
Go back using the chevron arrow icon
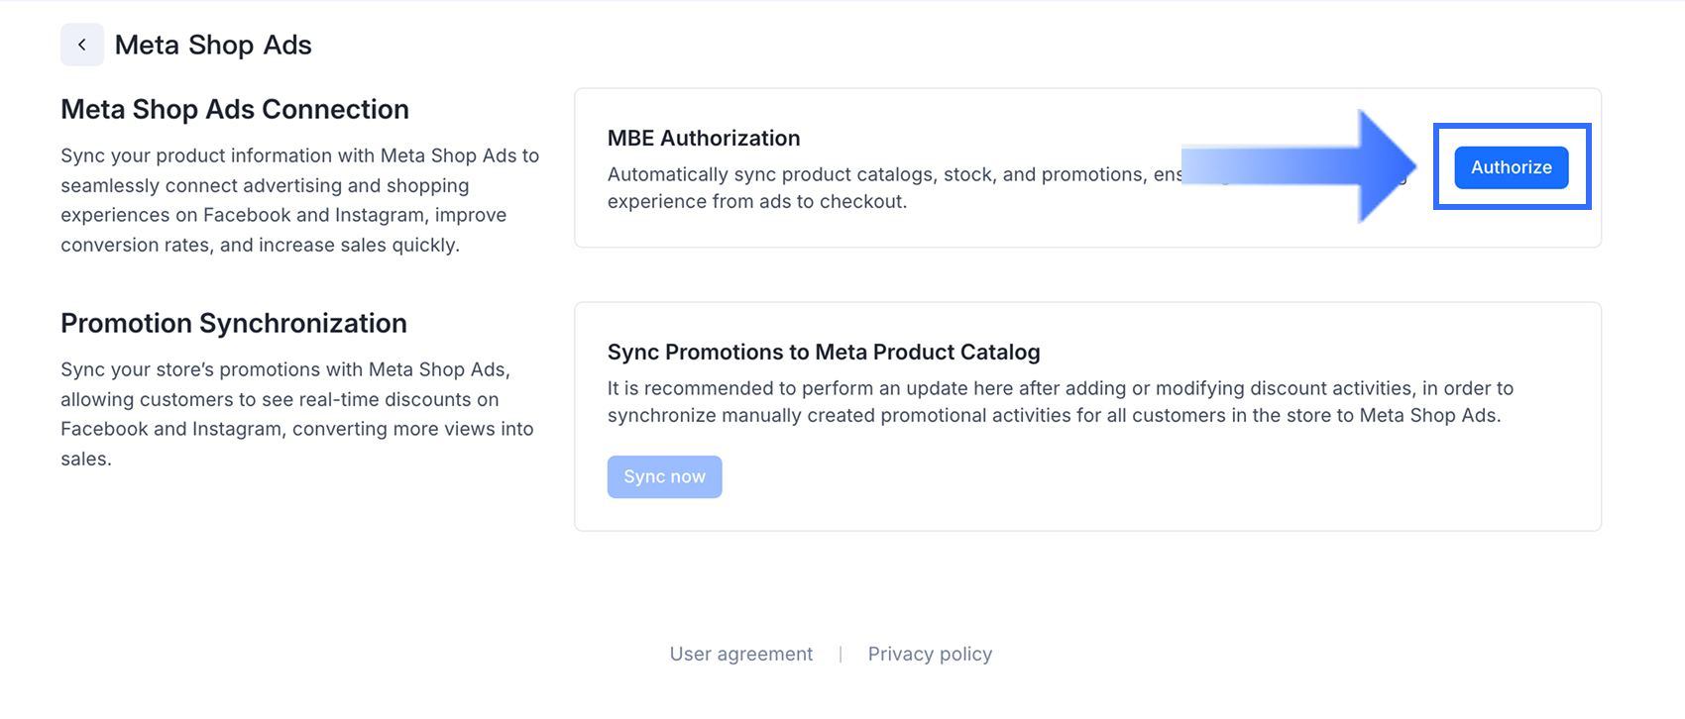tap(82, 45)
